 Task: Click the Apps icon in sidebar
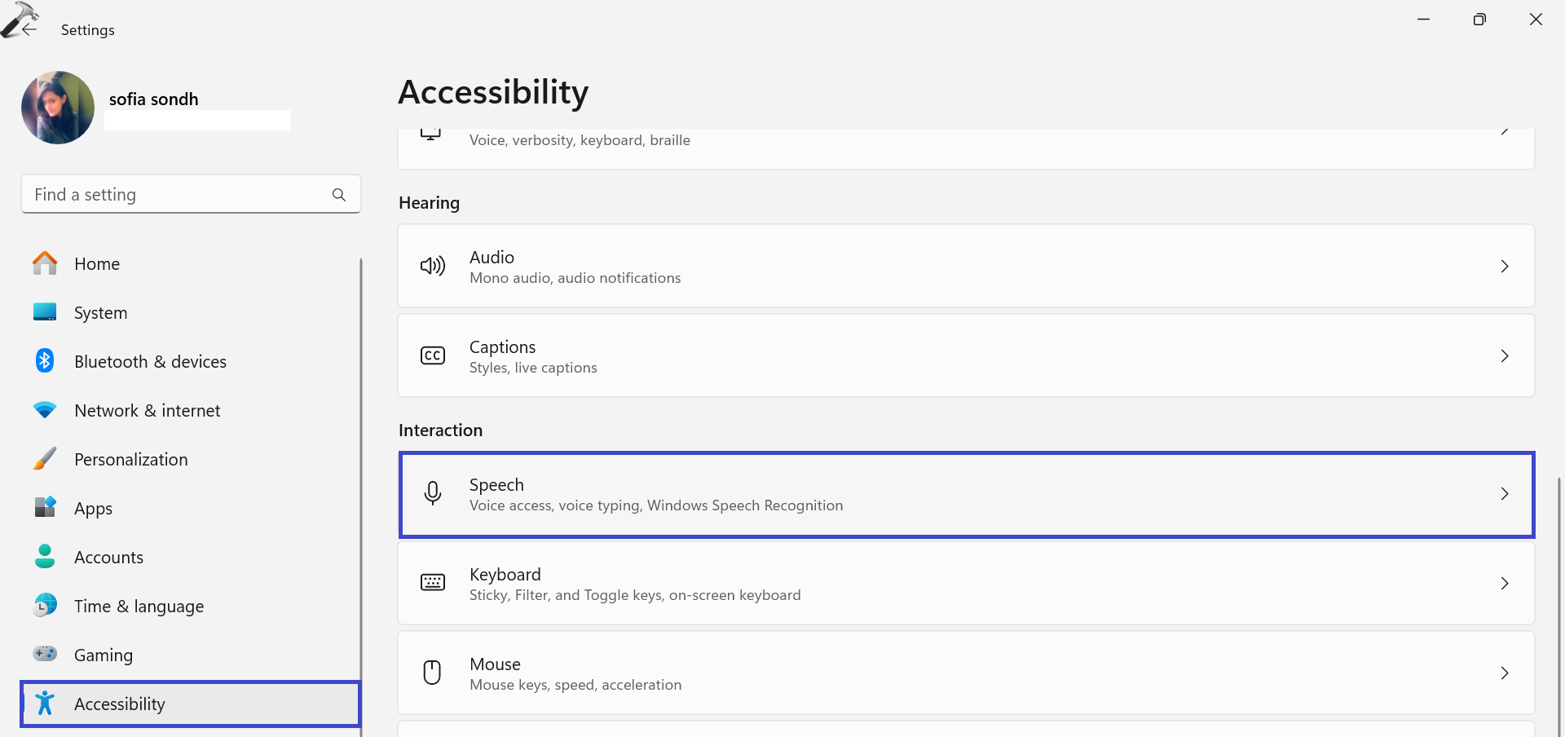click(x=45, y=507)
